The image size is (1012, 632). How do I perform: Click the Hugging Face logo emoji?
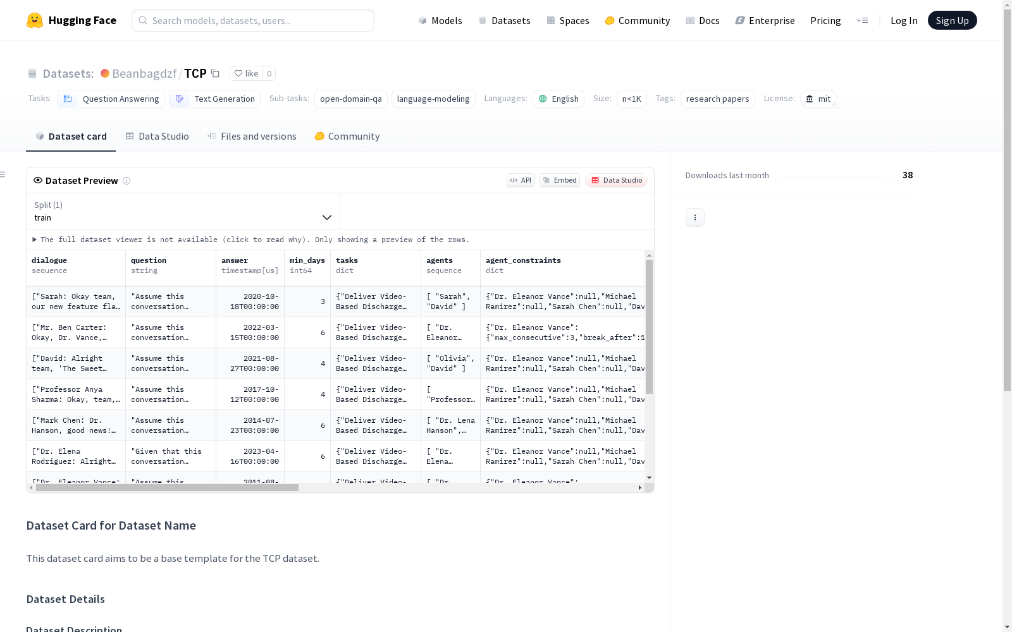(x=35, y=20)
